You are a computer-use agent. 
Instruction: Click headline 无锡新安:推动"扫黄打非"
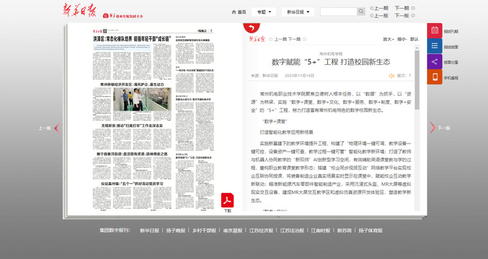pos(132,126)
